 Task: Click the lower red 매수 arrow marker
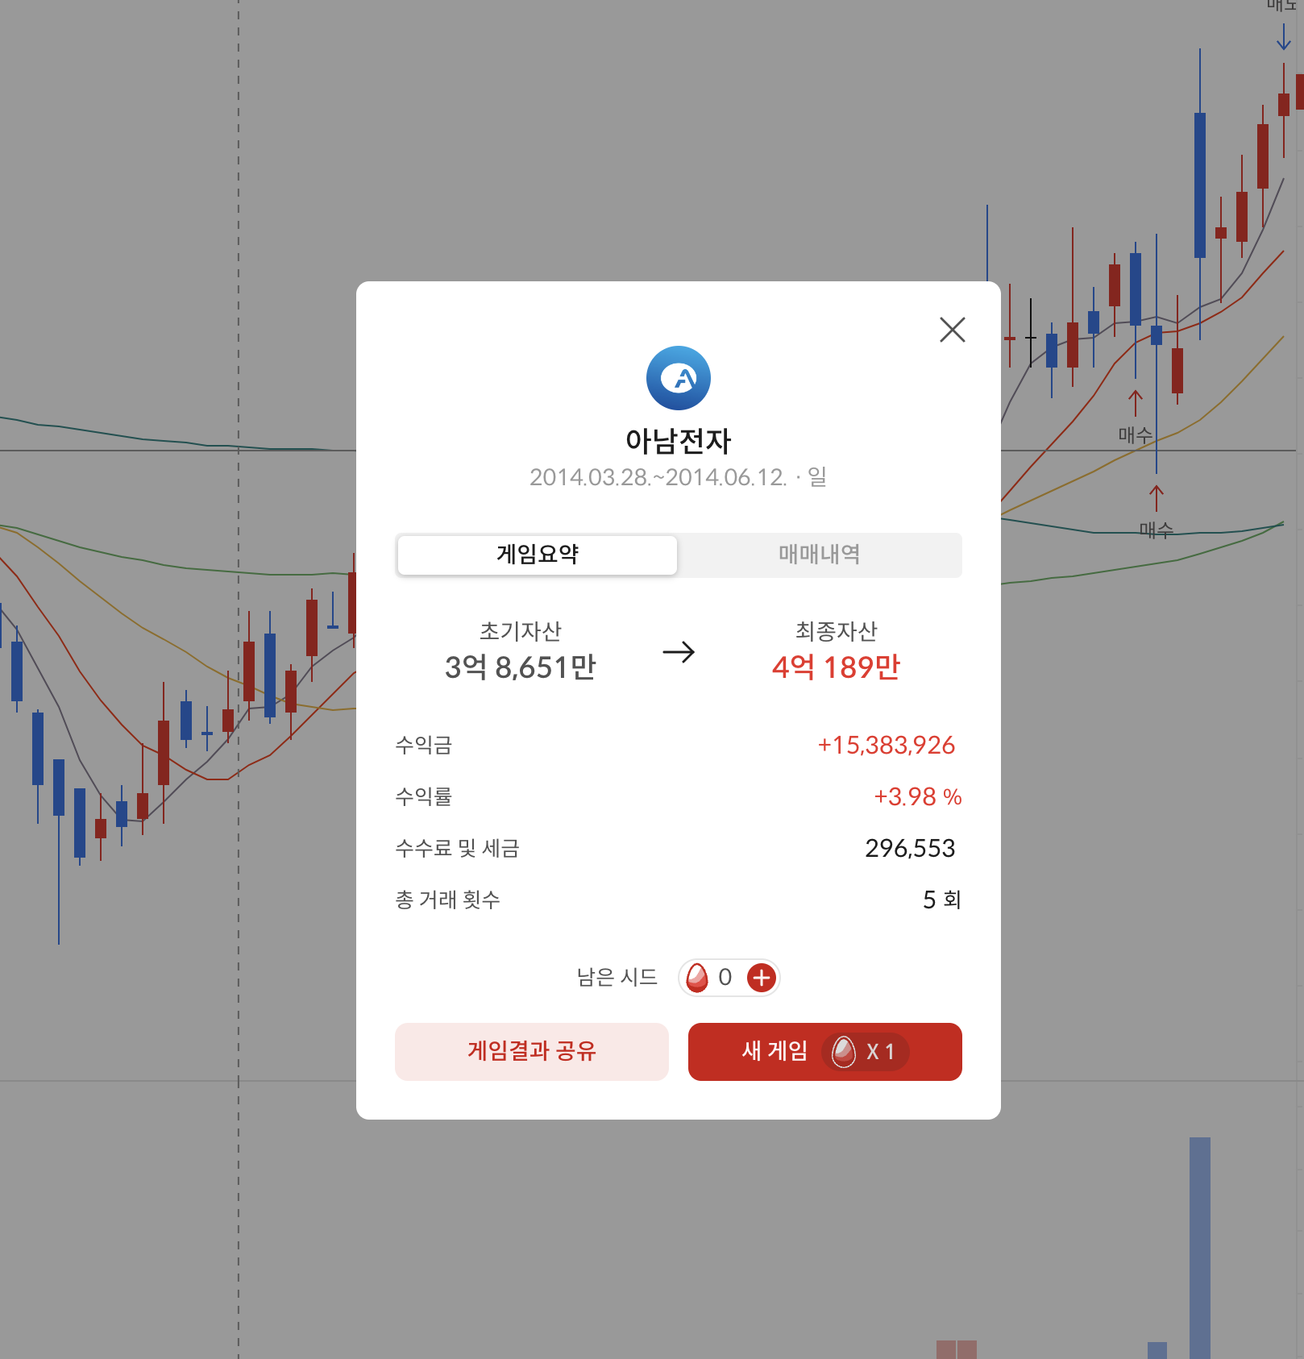click(1156, 498)
